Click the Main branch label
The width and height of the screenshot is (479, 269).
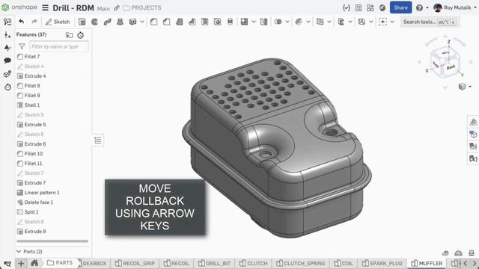pyautogui.click(x=103, y=8)
